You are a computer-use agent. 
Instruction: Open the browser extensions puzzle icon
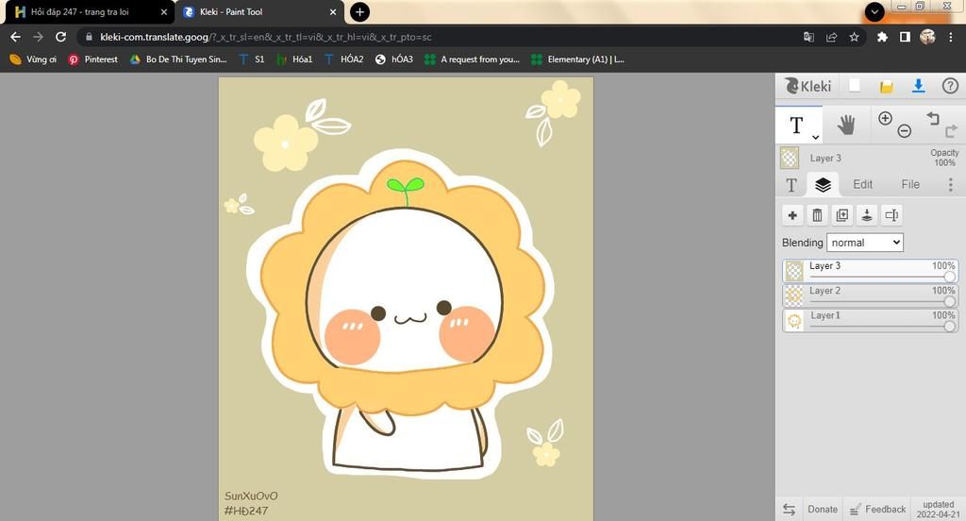pyautogui.click(x=882, y=37)
